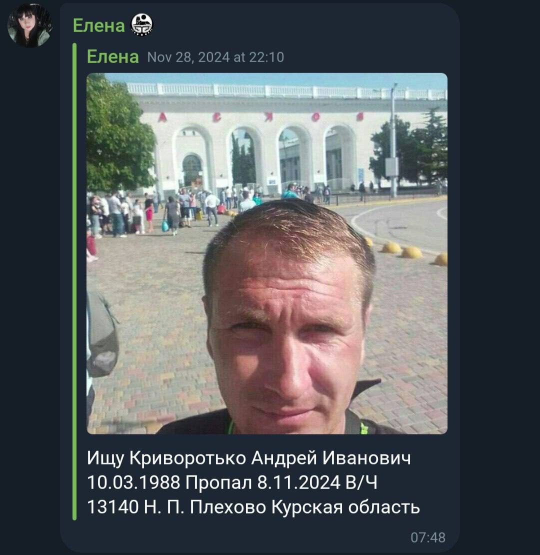The image size is (540, 555).
Task: Open the man's selfie photo attachment
Action: 267,253
